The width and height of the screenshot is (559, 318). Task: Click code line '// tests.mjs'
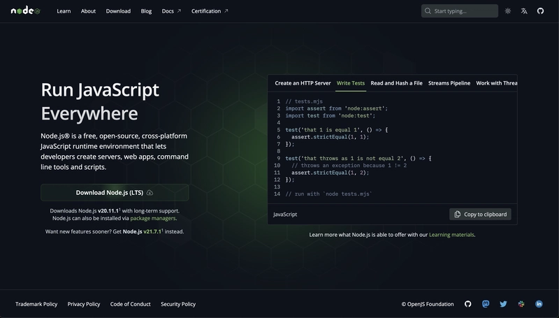(x=304, y=101)
